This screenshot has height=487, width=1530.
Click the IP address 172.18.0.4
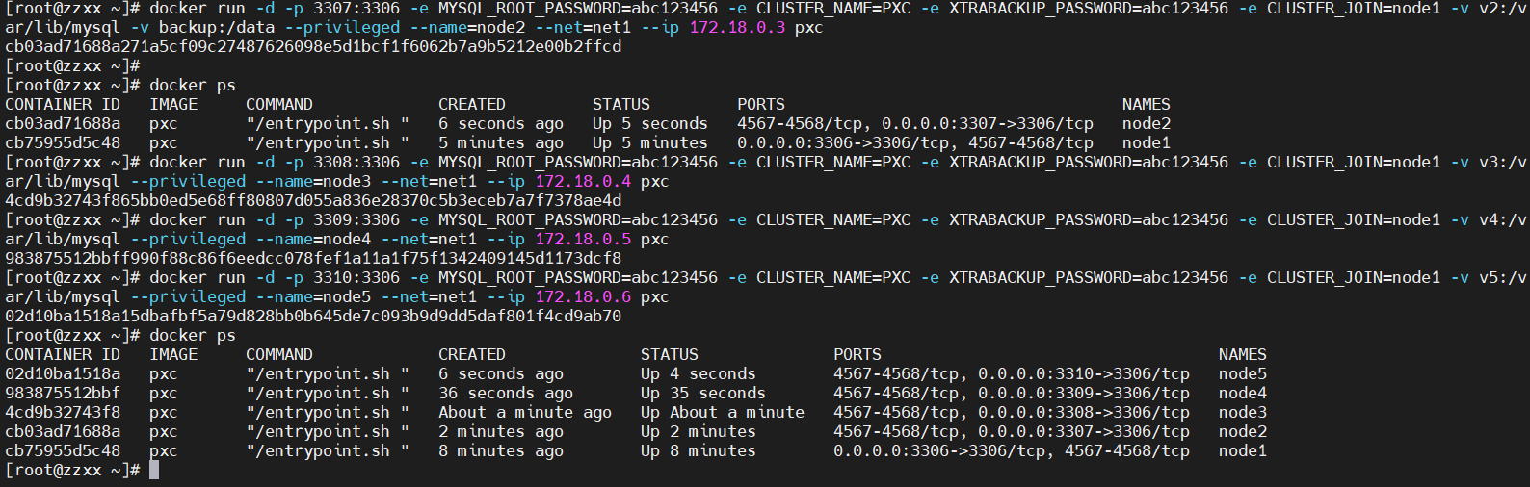coord(583,181)
